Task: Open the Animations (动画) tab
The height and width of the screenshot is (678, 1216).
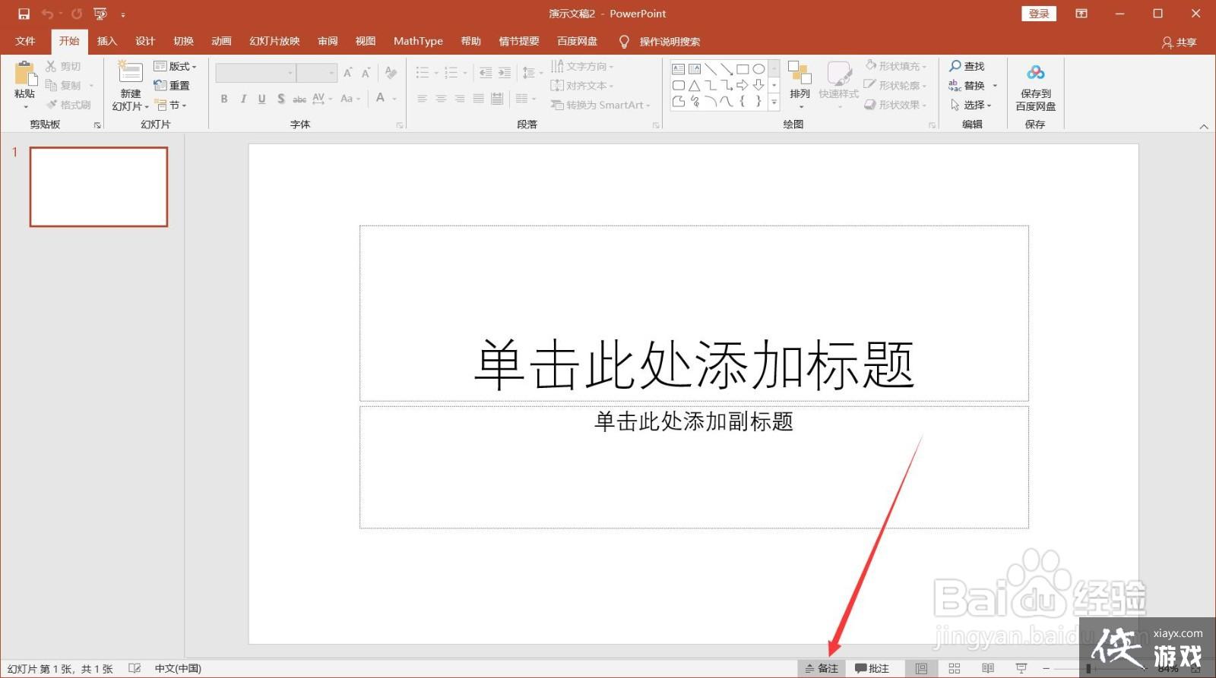Action: click(x=221, y=41)
